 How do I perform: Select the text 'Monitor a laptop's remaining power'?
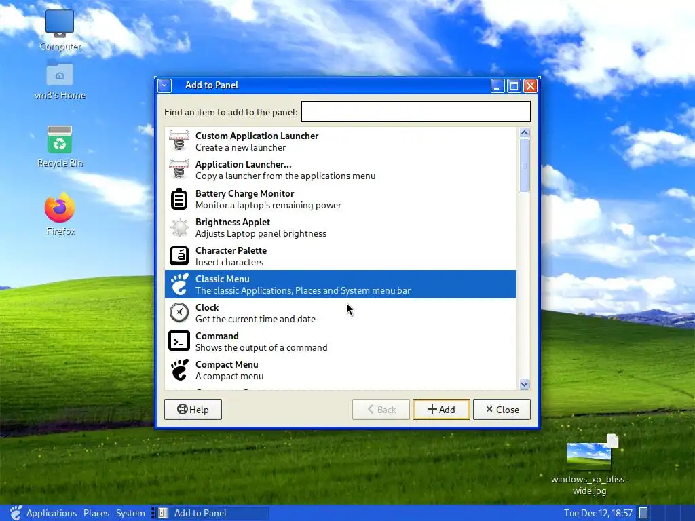pos(268,205)
